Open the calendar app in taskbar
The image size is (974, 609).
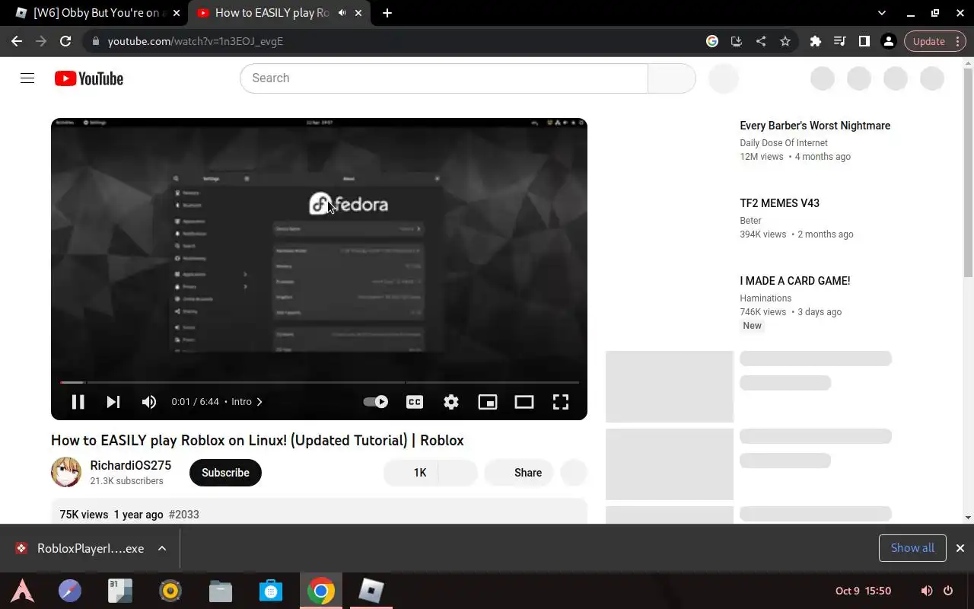[x=119, y=591]
